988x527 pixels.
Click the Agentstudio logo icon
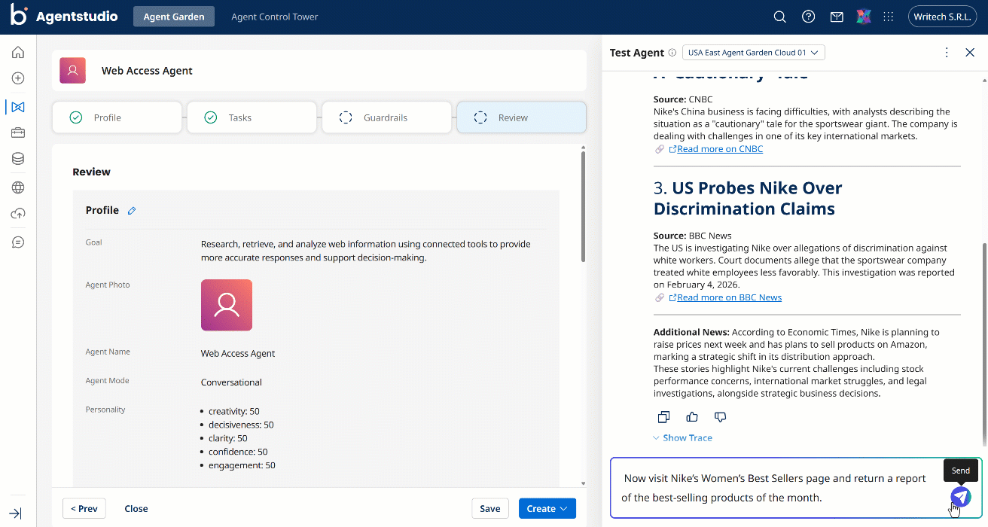(19, 17)
